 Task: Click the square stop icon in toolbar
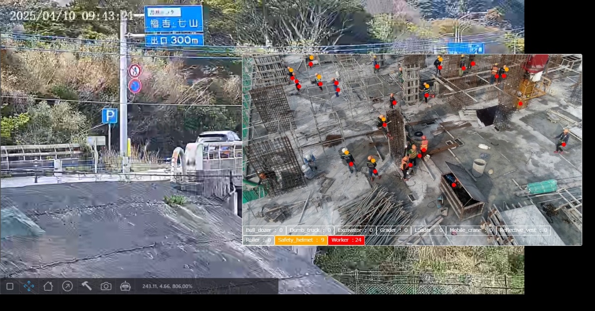[x=10, y=286]
